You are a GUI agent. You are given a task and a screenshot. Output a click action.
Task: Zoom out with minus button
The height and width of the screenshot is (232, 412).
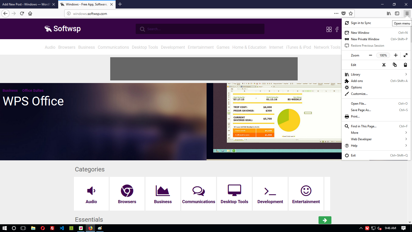371,55
